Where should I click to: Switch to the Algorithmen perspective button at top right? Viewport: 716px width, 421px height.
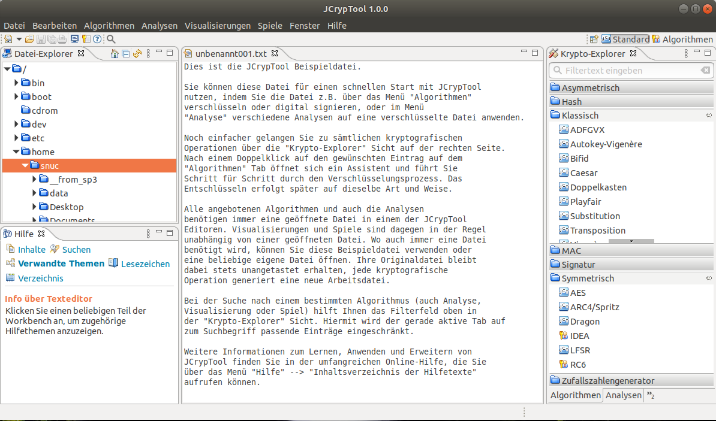[682, 40]
